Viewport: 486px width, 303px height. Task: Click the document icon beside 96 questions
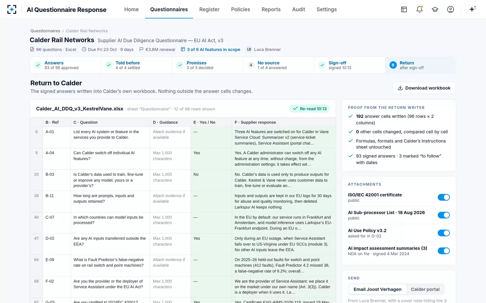[x=32, y=49]
